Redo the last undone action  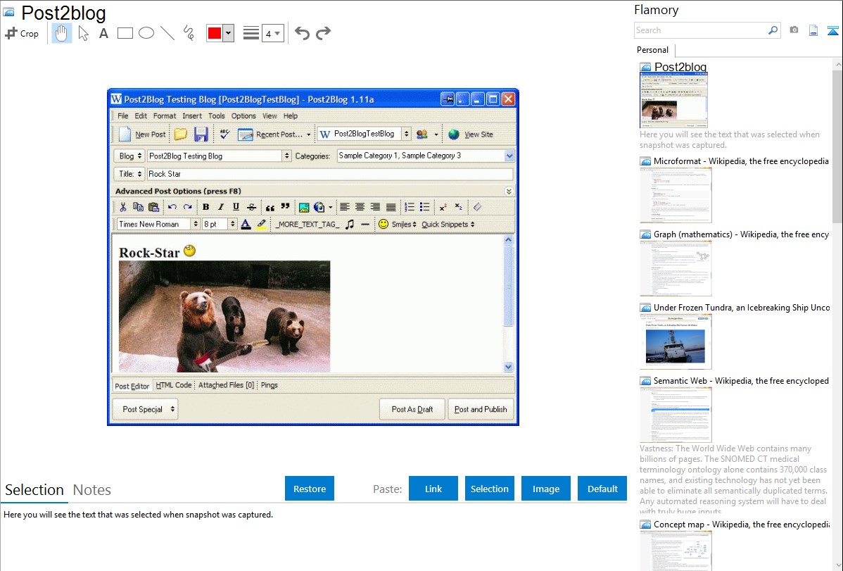coord(324,33)
